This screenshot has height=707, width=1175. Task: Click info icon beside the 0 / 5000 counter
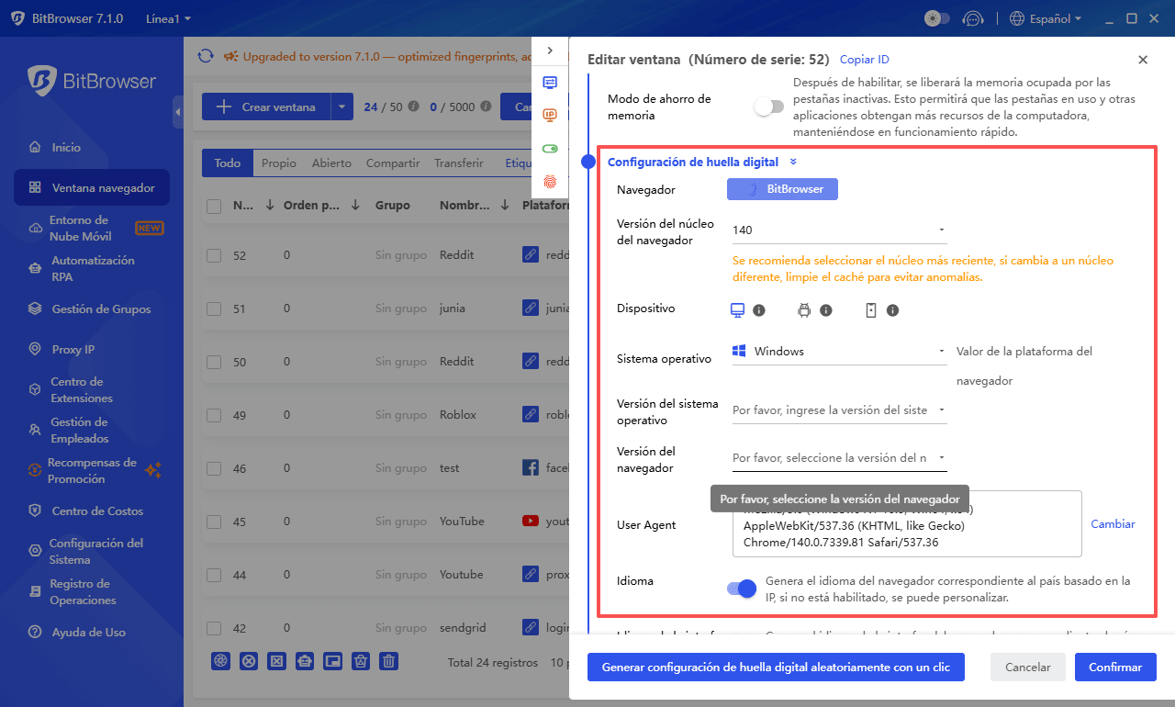coord(485,107)
